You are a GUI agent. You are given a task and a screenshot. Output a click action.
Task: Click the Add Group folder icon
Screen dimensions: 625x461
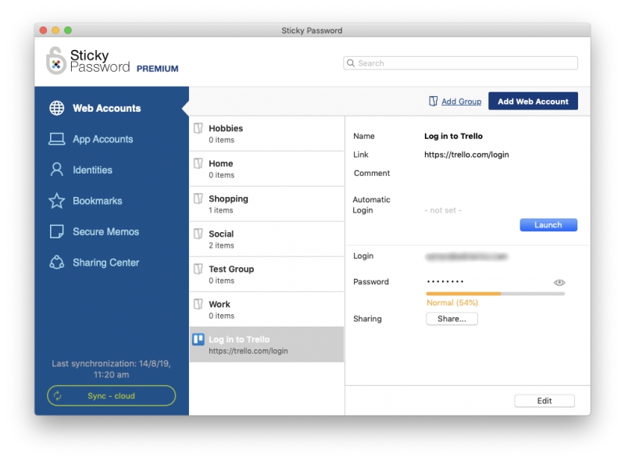point(434,102)
